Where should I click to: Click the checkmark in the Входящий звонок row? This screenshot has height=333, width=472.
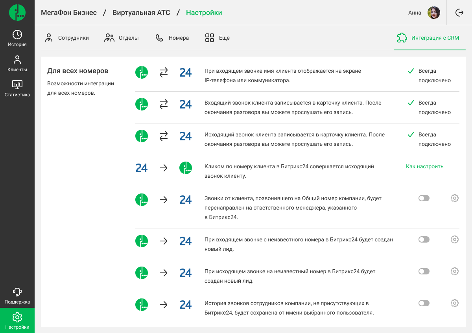pos(411,103)
